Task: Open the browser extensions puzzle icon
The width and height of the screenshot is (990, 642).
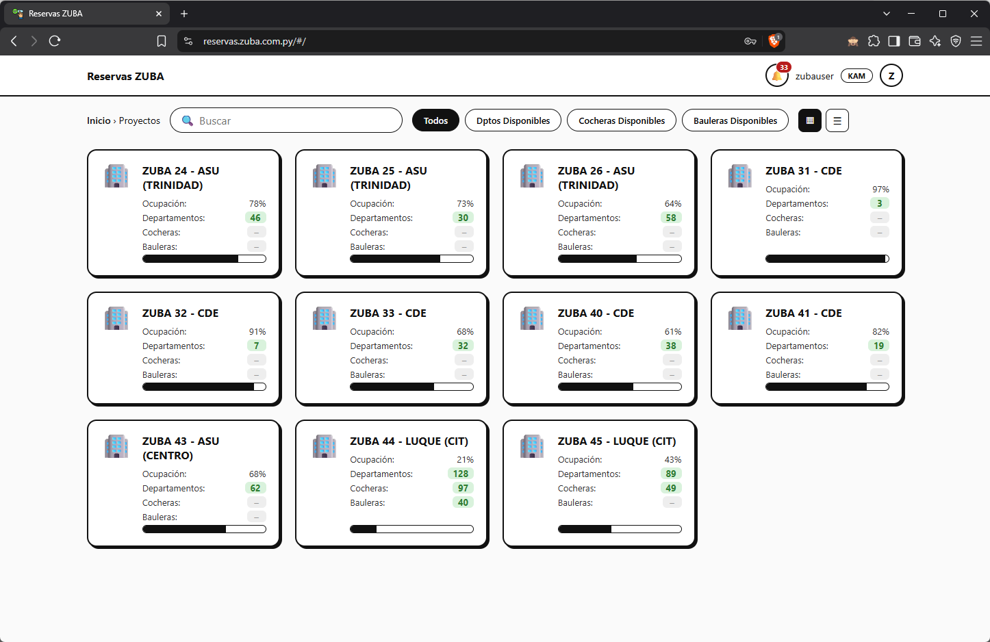Action: [874, 41]
